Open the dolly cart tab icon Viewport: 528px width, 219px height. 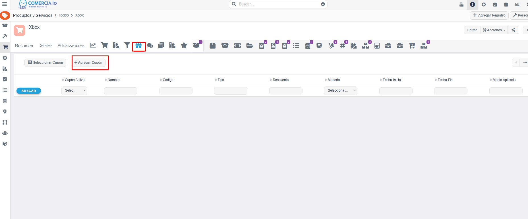pyautogui.click(x=331, y=46)
